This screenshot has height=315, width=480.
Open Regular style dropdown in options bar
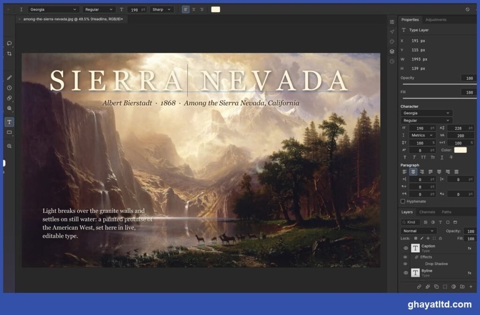pyautogui.click(x=99, y=9)
